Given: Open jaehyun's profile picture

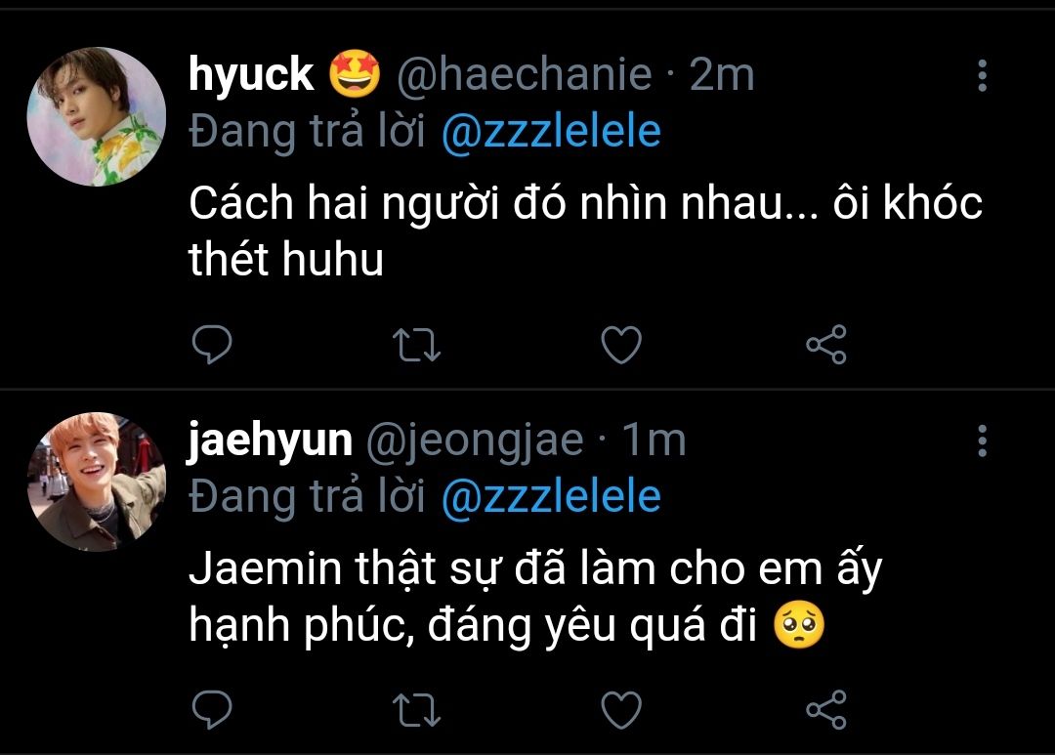Looking at the screenshot, I should tap(96, 482).
